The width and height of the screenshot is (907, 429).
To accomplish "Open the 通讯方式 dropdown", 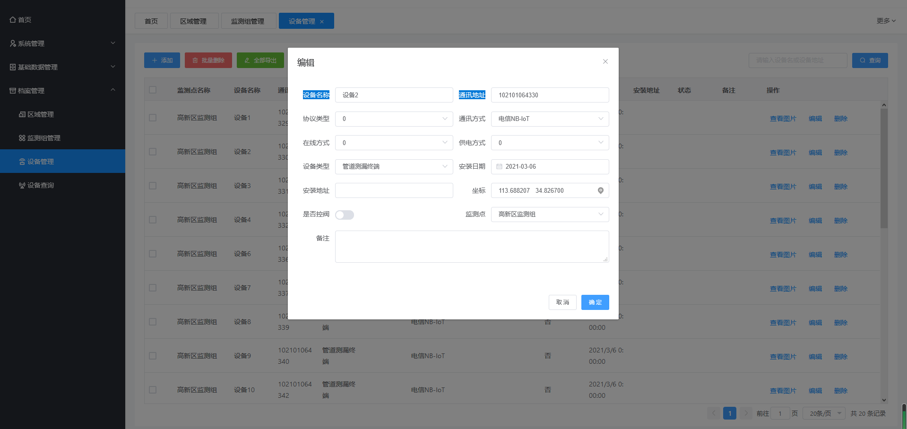I will (x=550, y=119).
